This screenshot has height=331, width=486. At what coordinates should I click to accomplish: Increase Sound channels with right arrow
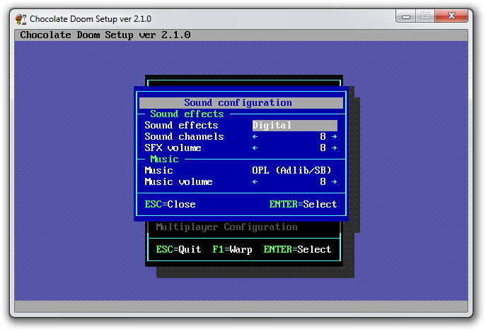(334, 137)
